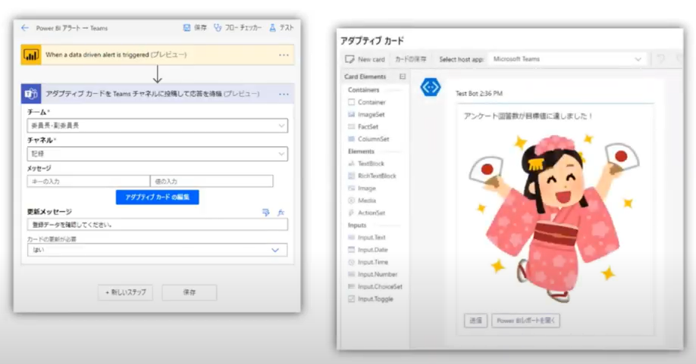The width and height of the screenshot is (696, 364).
Task: Select the ColumnSet element
Action: (368, 139)
